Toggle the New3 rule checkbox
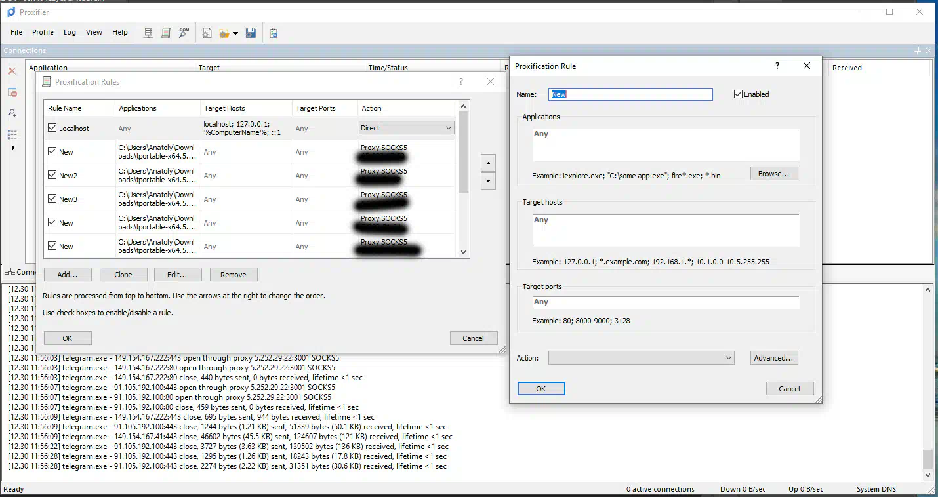Screen dimensions: 938x497 (52, 199)
